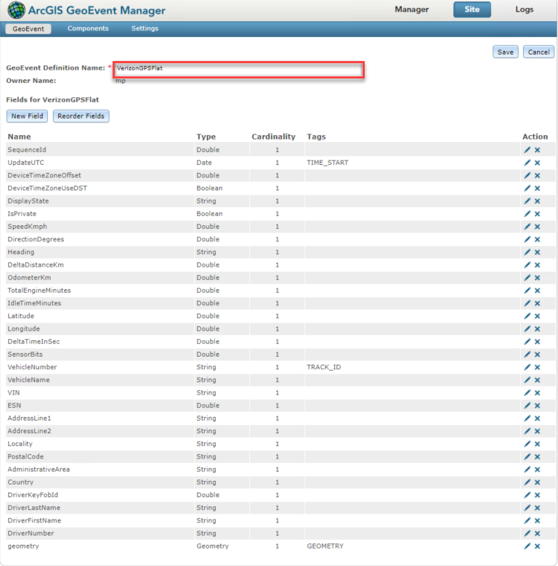Select the GEOMETRY tag text
The image size is (558, 566).
325,546
